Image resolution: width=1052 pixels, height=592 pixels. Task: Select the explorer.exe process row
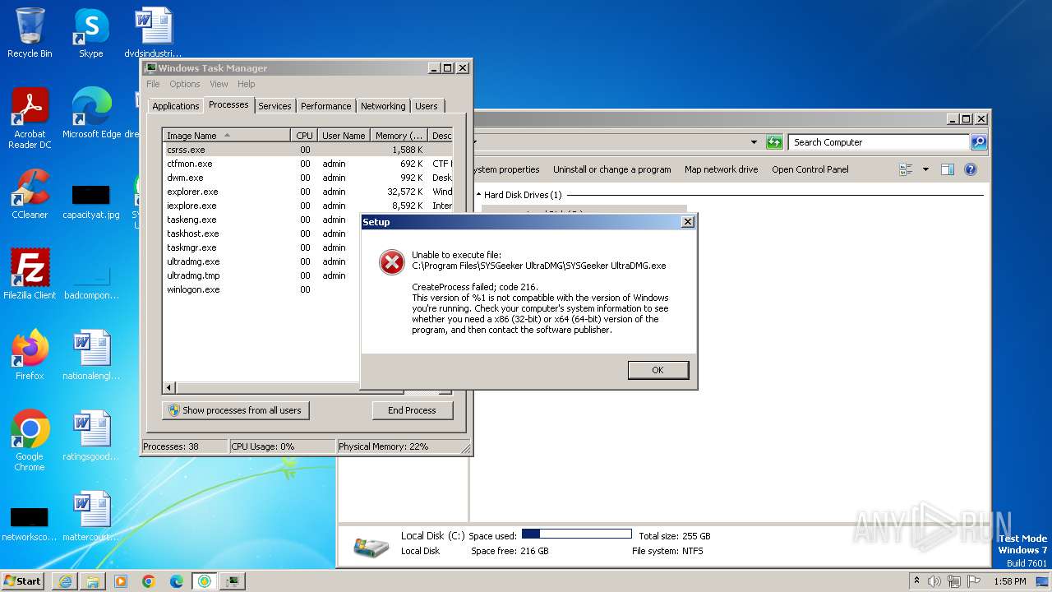pos(307,192)
